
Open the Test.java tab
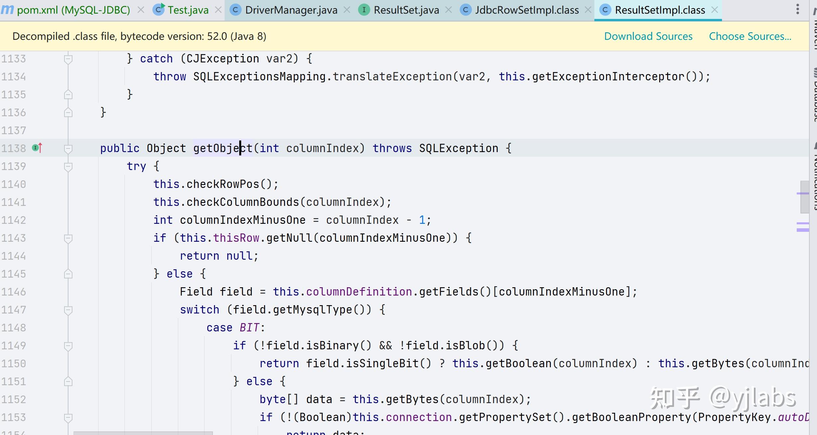click(188, 10)
